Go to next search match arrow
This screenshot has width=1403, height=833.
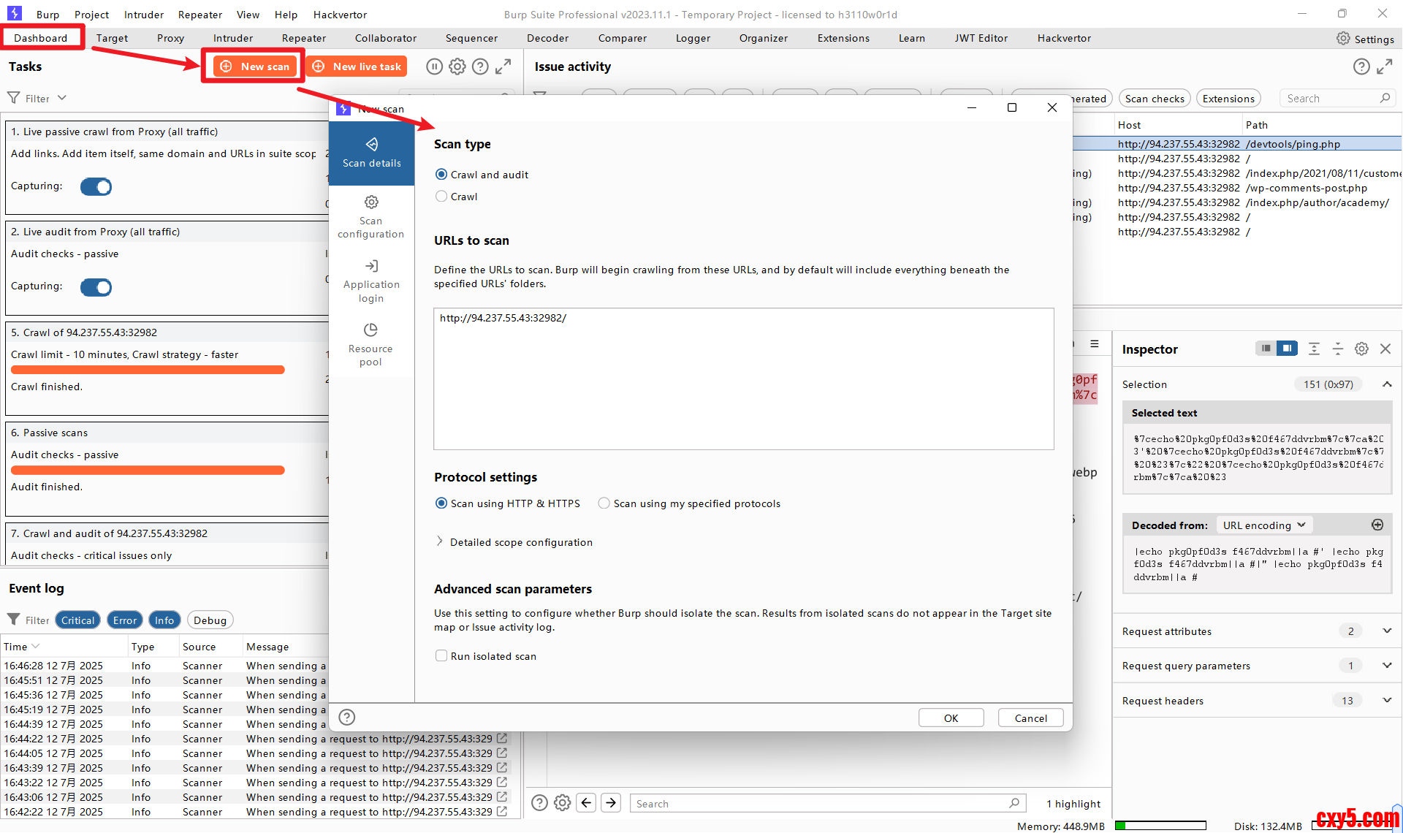[x=611, y=803]
